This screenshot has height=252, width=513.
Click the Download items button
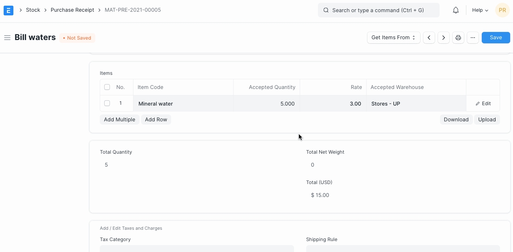456,119
